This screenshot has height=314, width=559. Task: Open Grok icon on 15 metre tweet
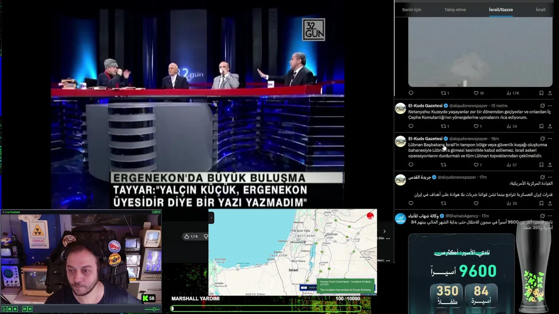click(x=542, y=106)
